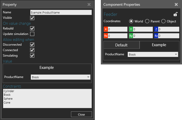The height and width of the screenshot is (120, 182).
Task: Select the Object coordinates radio button
Action: [163, 21]
